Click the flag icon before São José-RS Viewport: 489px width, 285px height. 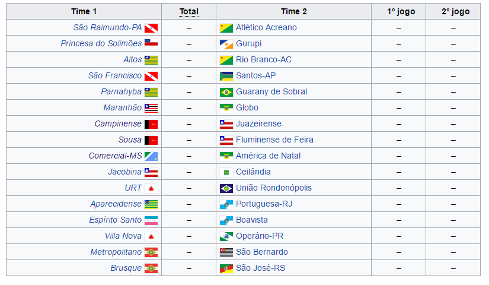pyautogui.click(x=226, y=268)
